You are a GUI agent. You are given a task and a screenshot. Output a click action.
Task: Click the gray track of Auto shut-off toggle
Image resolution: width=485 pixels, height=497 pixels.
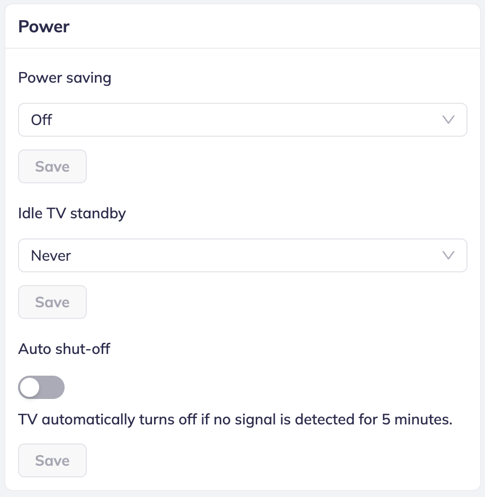tap(53, 387)
